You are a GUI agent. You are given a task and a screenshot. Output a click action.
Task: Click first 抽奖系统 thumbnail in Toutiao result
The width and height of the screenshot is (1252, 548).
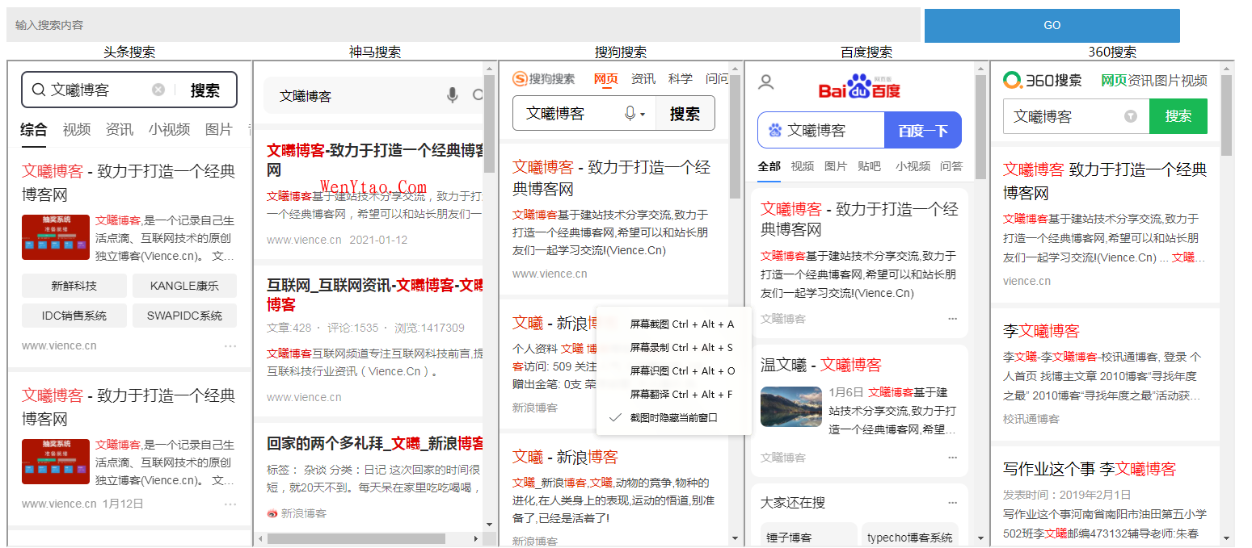pos(56,237)
